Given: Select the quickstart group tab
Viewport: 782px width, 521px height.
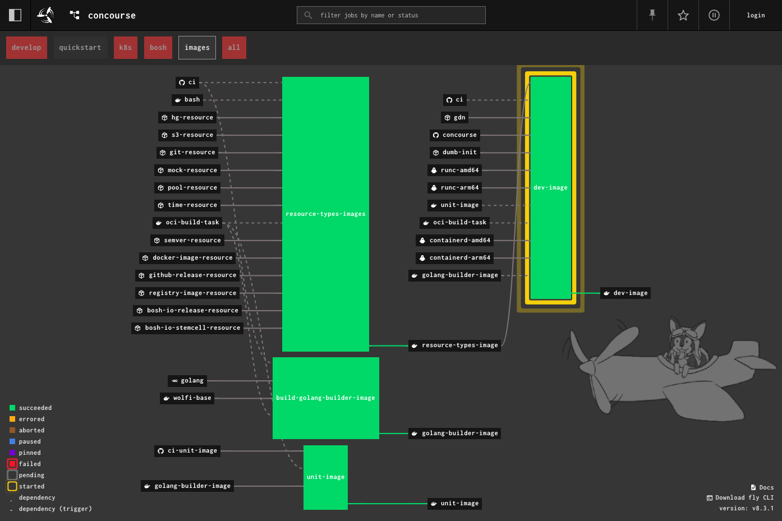Looking at the screenshot, I should click(80, 48).
